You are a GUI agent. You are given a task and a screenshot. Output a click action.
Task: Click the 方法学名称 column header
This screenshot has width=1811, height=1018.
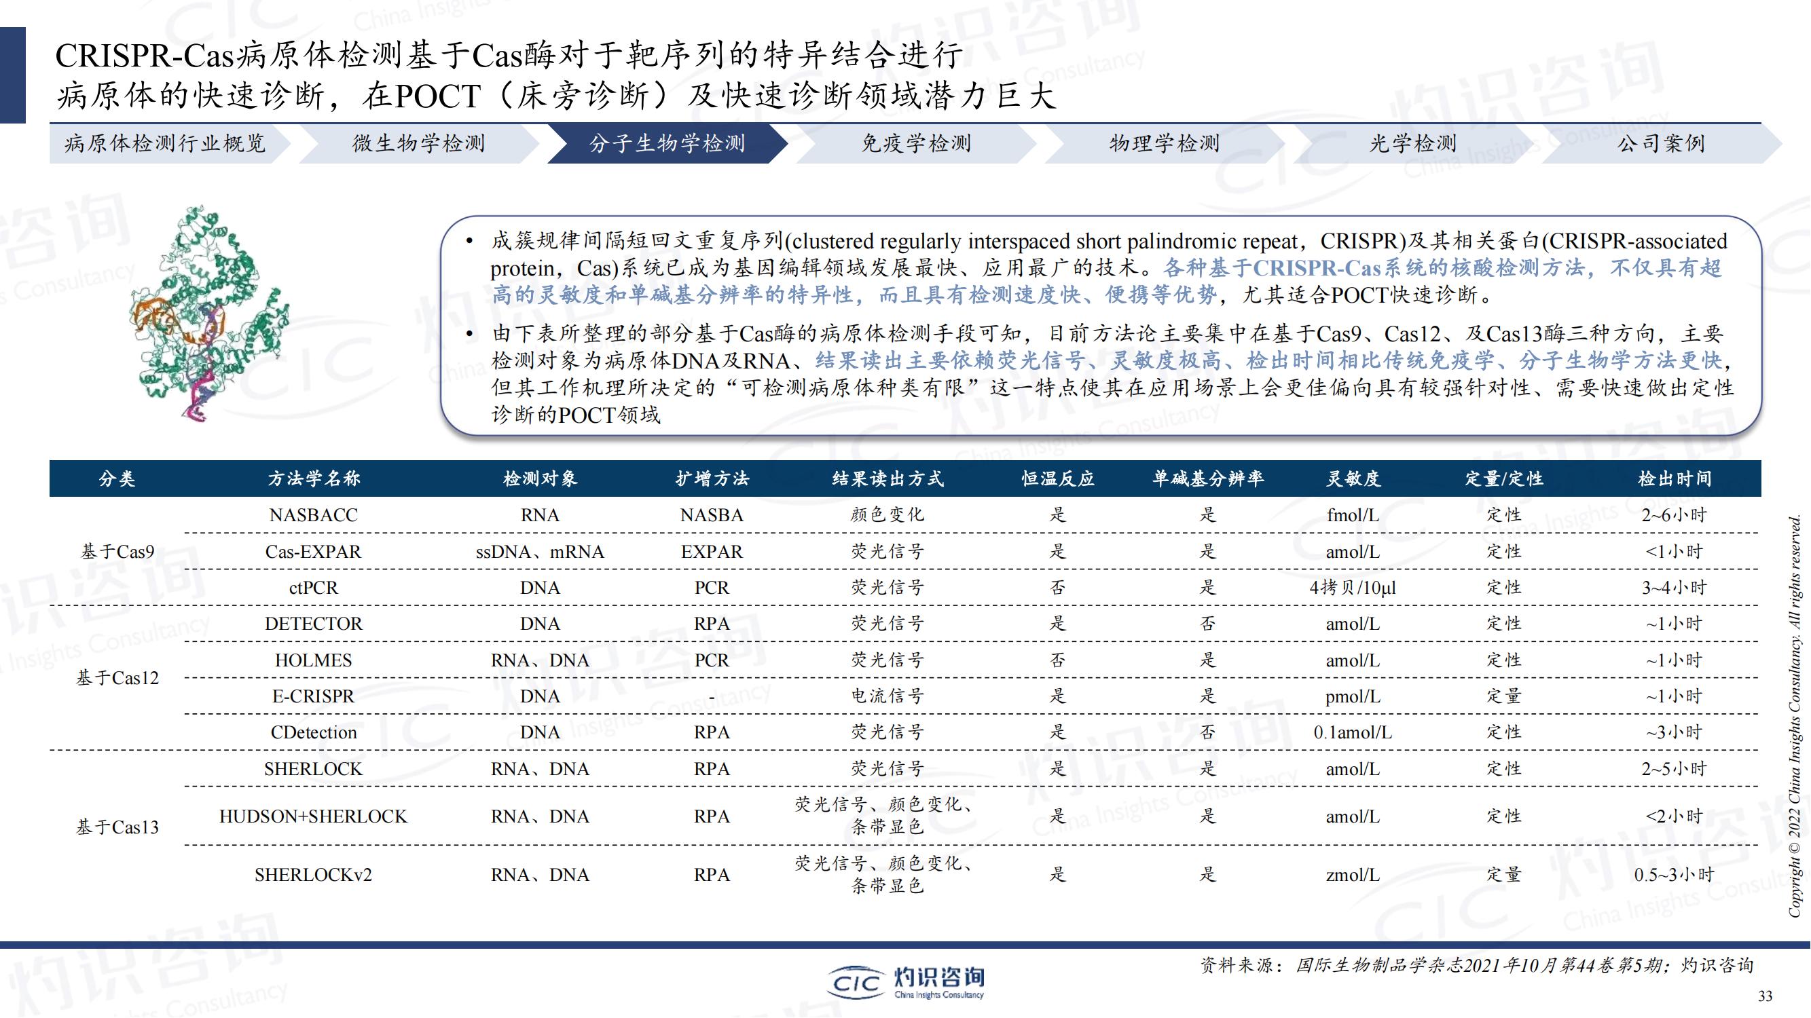pos(314,479)
